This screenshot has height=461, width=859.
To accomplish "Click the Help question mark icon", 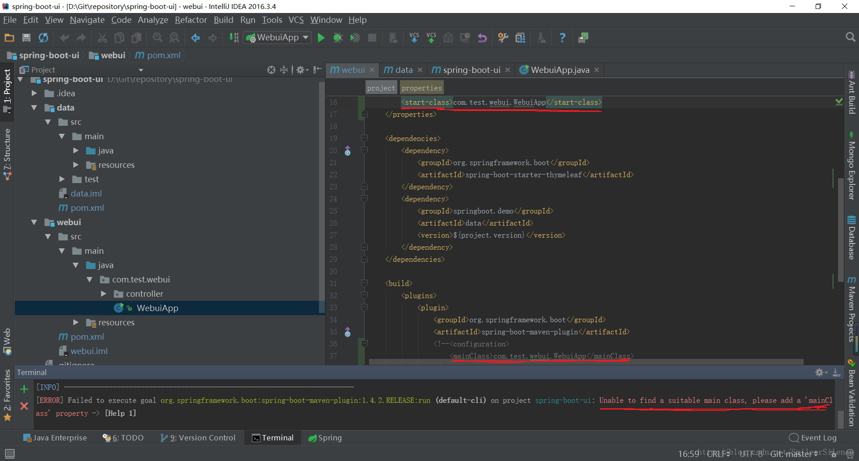I will click(562, 38).
